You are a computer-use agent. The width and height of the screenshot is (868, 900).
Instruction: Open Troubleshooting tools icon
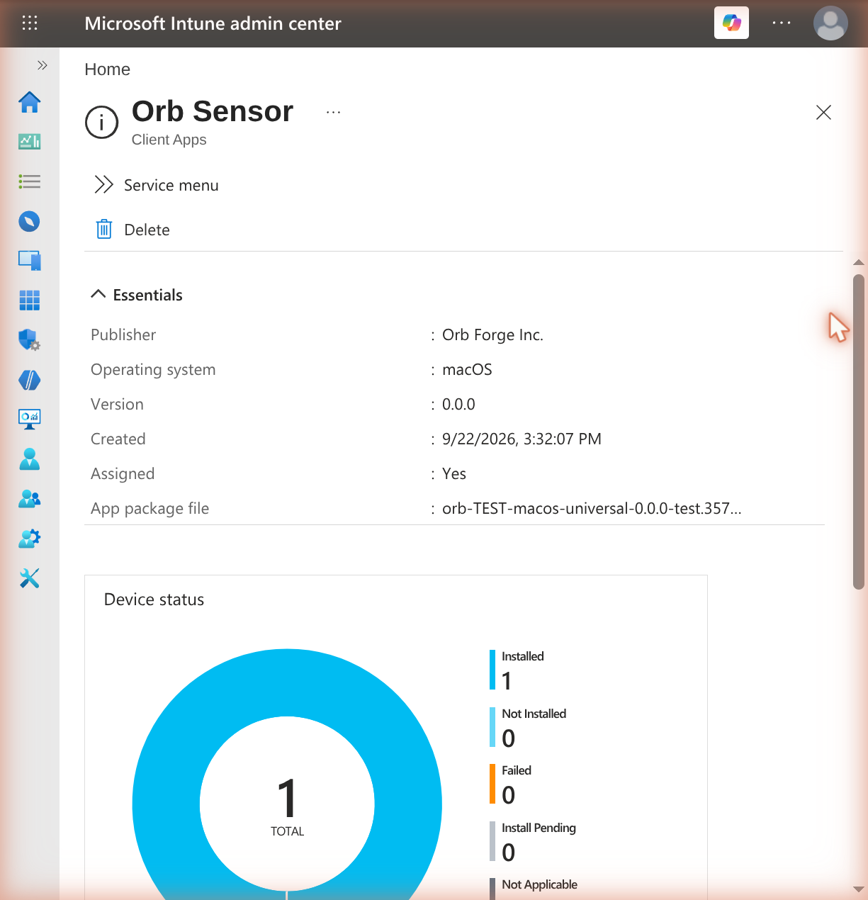coord(30,578)
